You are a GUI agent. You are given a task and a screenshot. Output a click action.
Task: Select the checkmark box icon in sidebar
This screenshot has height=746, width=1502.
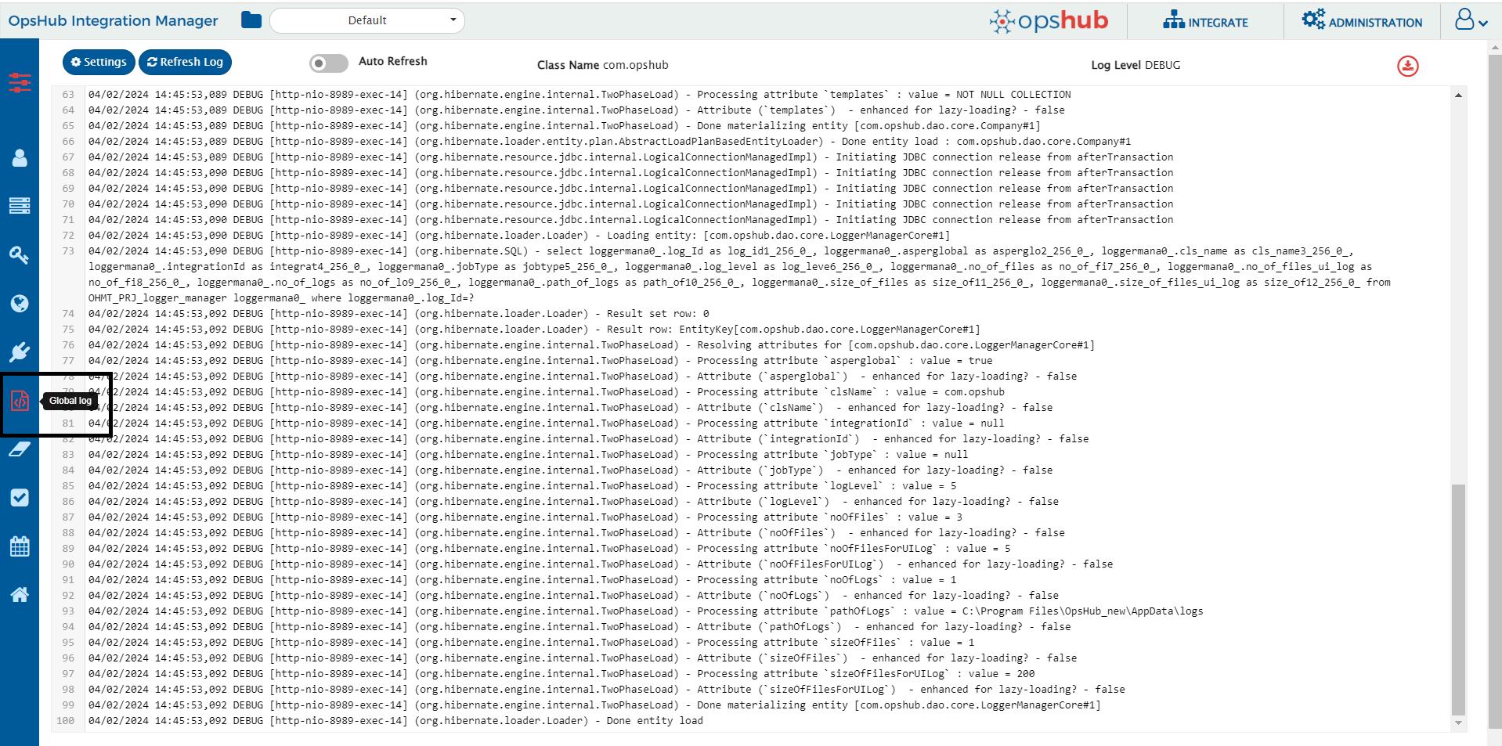[20, 498]
